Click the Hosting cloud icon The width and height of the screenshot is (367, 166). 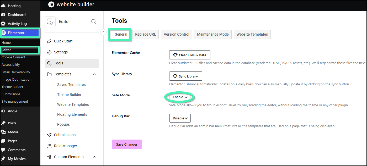[x=3, y=6]
